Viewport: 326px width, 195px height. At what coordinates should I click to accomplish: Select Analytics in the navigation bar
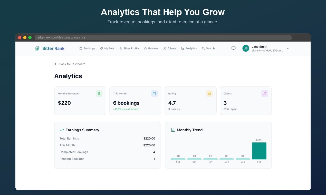point(189,48)
